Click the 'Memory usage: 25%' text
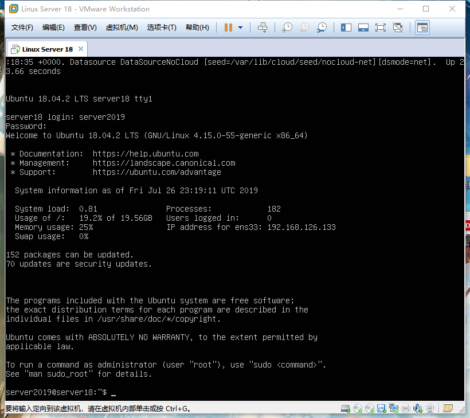The image size is (470, 418). [x=54, y=227]
